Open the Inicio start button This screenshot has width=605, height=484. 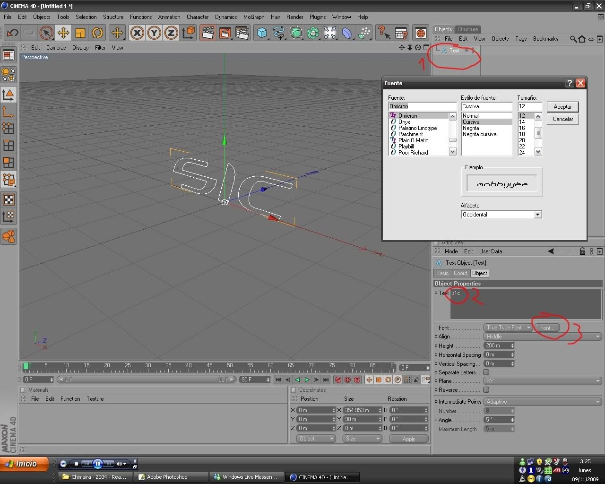click(25, 464)
